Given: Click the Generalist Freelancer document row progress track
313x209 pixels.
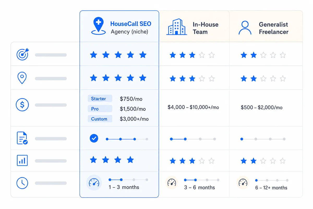Looking at the screenshot, I should tap(263, 139).
